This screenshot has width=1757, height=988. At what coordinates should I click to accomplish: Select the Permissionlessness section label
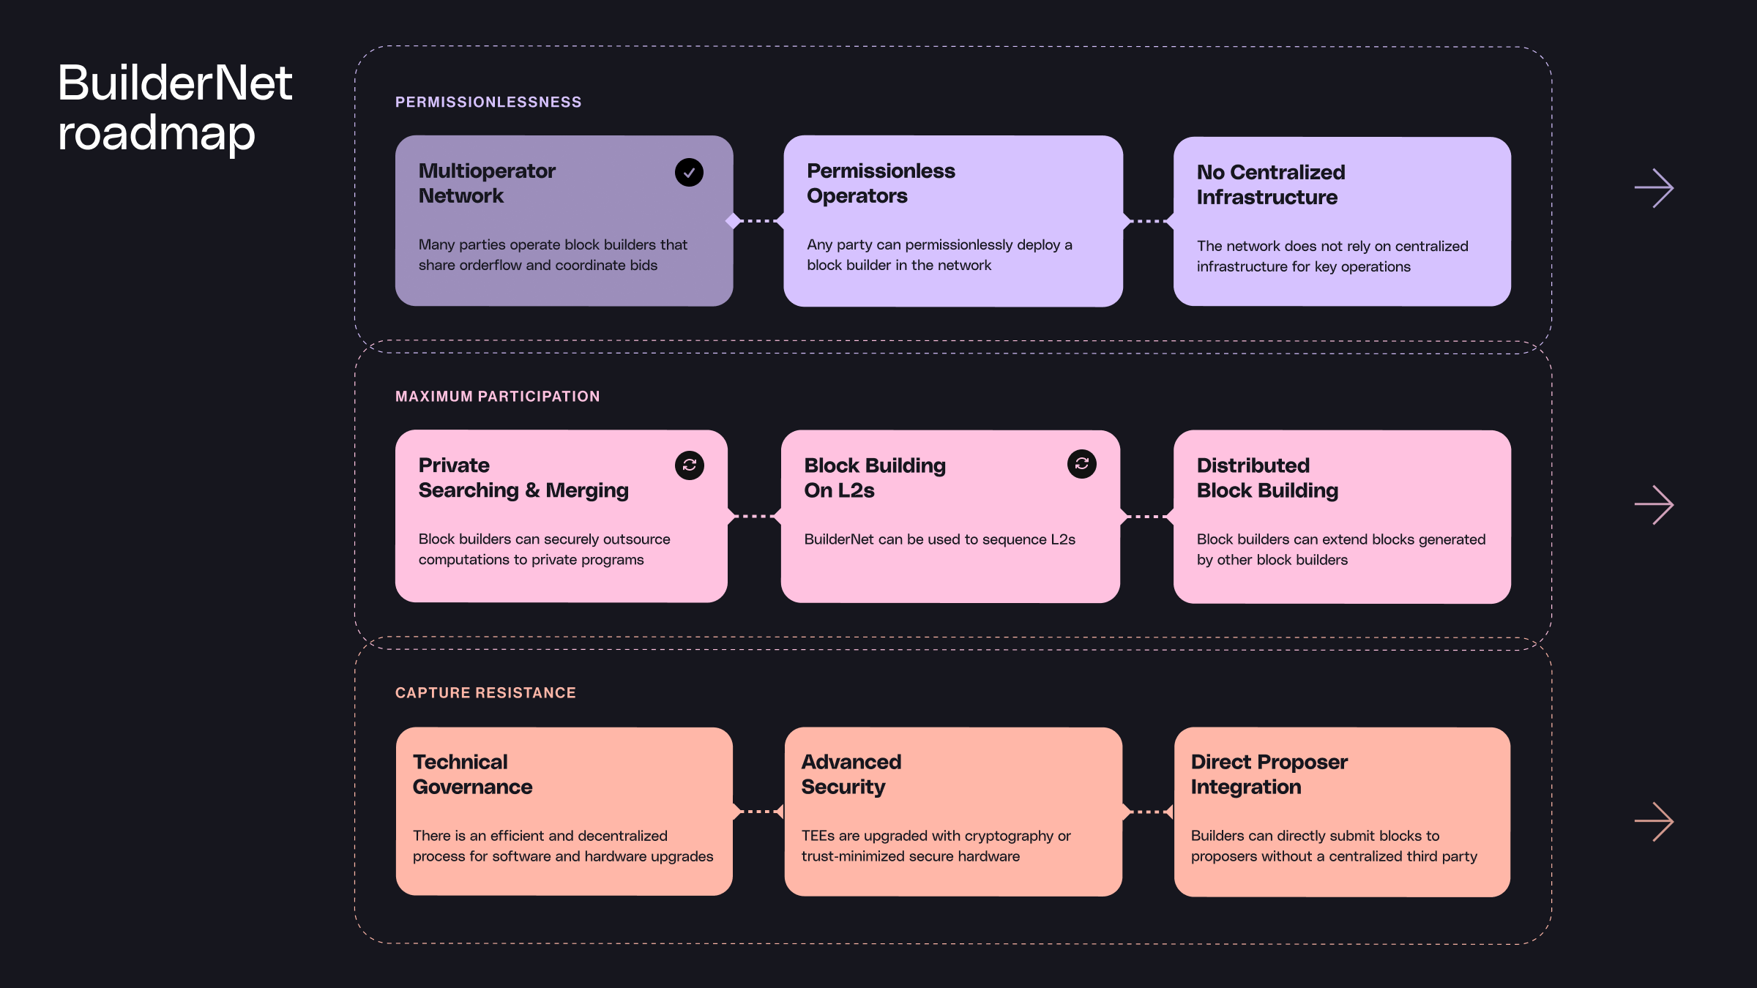488,101
